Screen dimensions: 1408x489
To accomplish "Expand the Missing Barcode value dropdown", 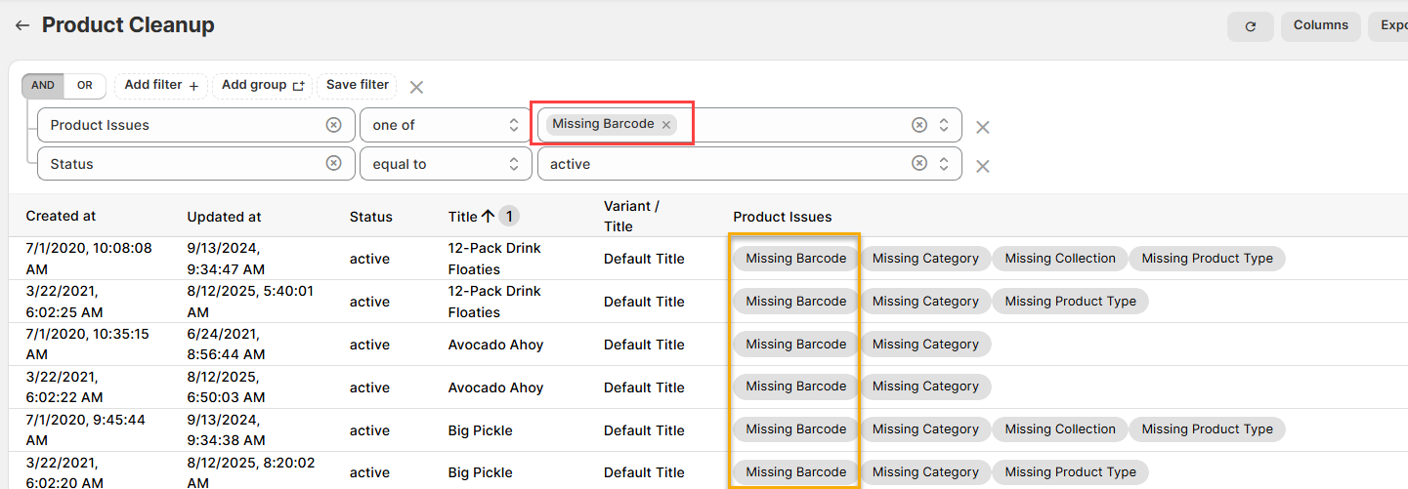I will coord(944,125).
